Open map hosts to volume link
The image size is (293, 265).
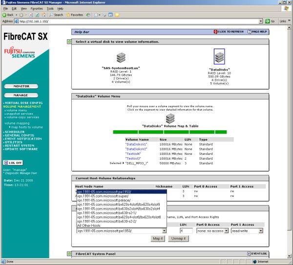(x=27, y=127)
